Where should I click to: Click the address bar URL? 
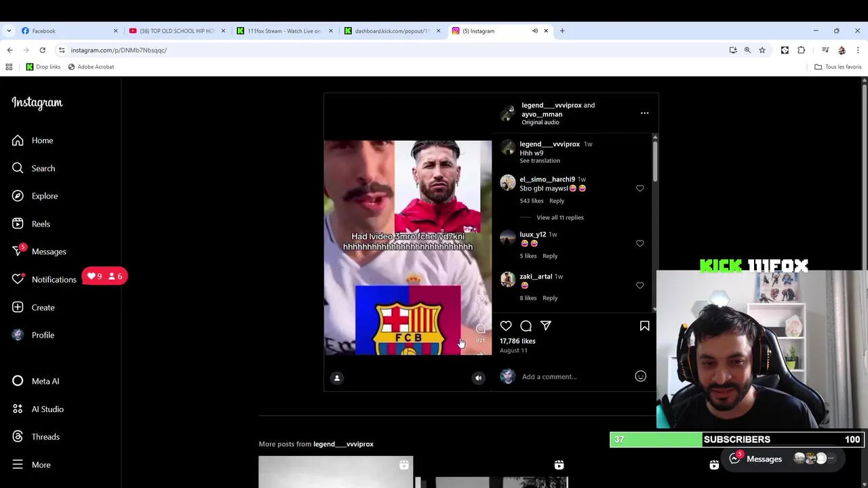pos(119,50)
